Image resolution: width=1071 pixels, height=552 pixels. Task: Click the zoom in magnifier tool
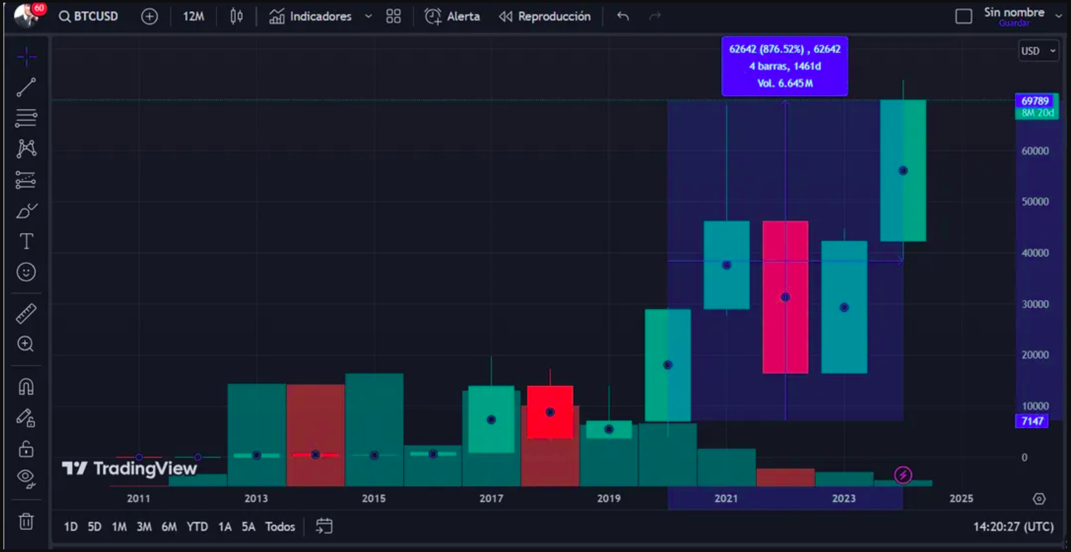(26, 345)
